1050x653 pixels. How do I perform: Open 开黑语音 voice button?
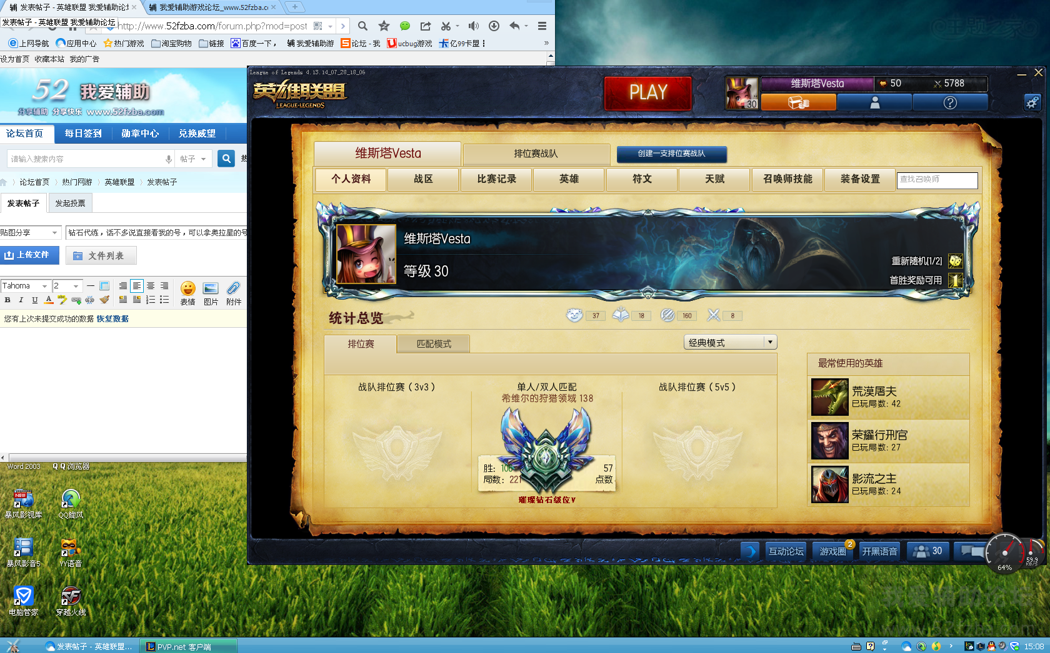point(879,551)
